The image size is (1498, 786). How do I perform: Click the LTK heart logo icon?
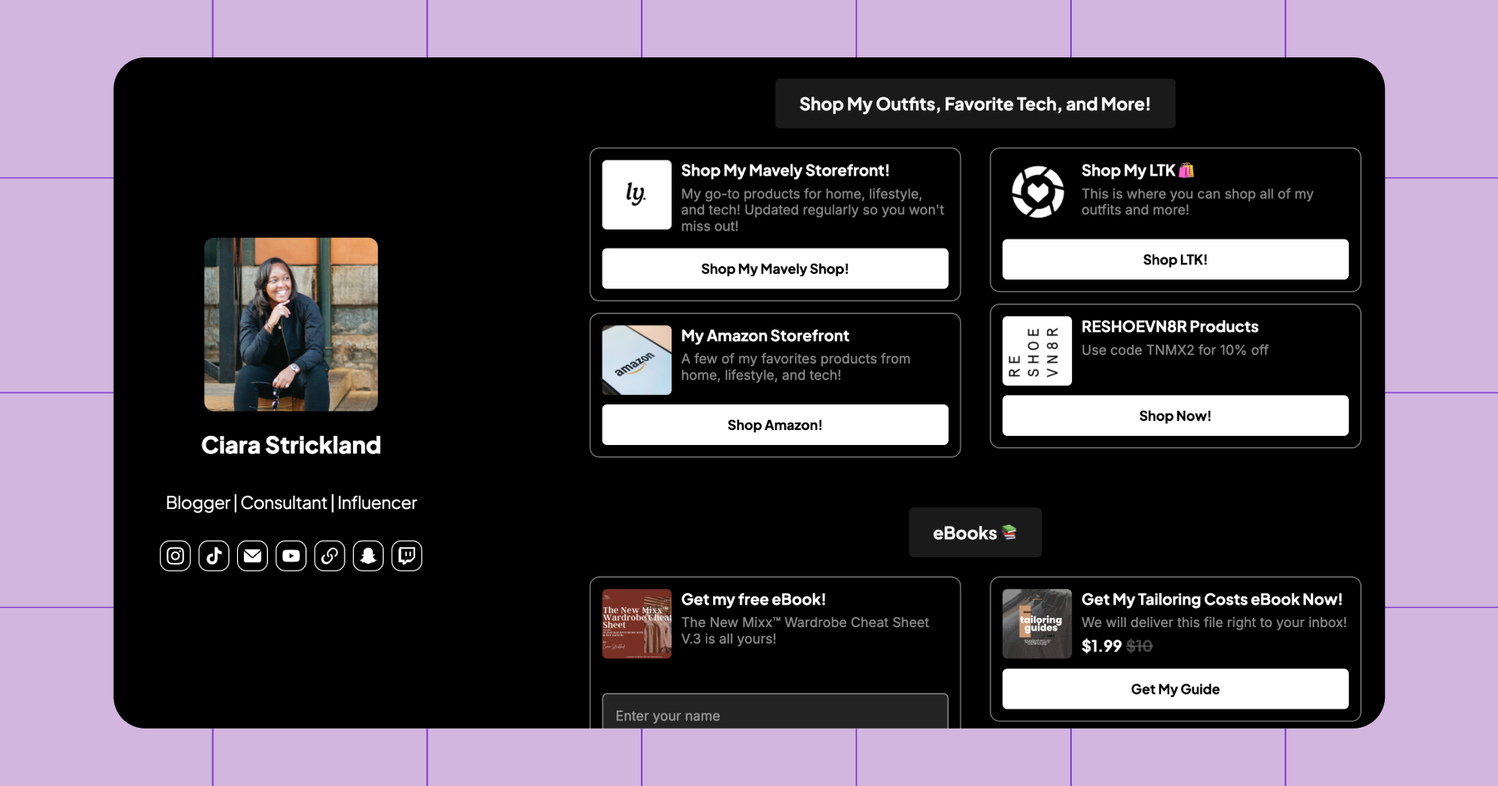pyautogui.click(x=1037, y=191)
